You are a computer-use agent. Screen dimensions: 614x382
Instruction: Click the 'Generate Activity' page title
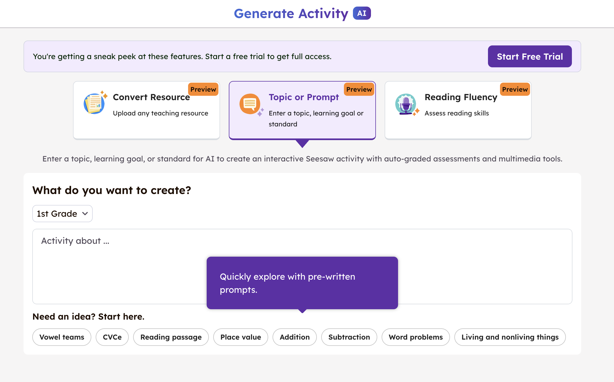coord(291,13)
